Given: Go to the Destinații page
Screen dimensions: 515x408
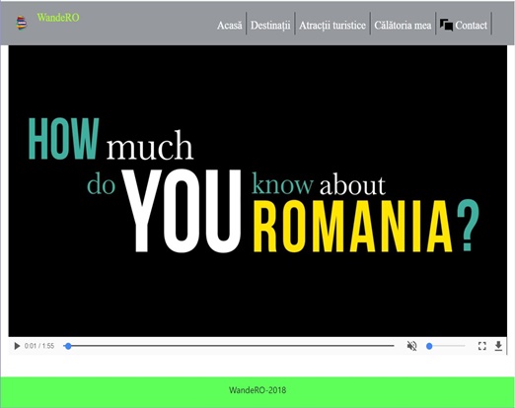Looking at the screenshot, I should point(270,26).
